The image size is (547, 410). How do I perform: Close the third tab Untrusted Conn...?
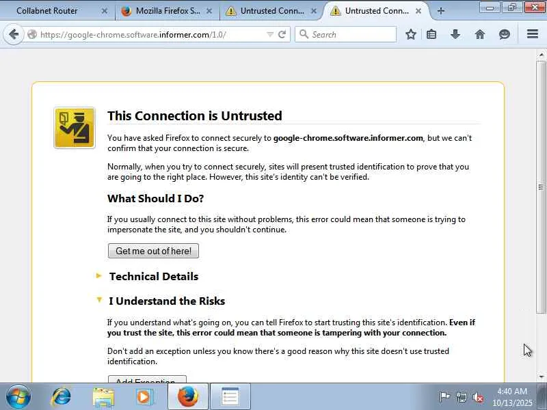(x=314, y=11)
